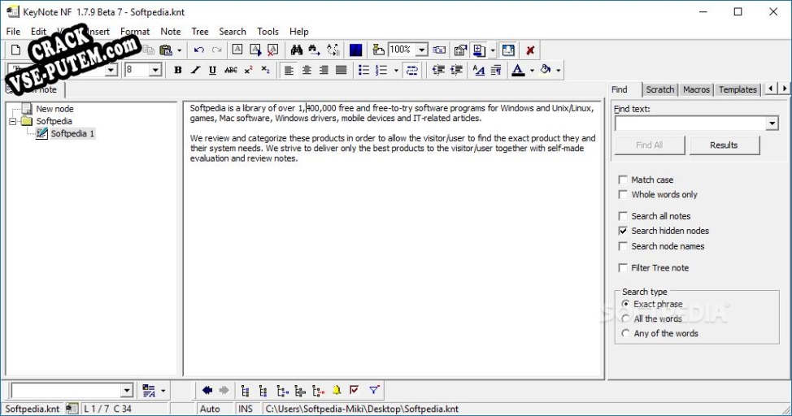Toggle Underline formatting

213,70
